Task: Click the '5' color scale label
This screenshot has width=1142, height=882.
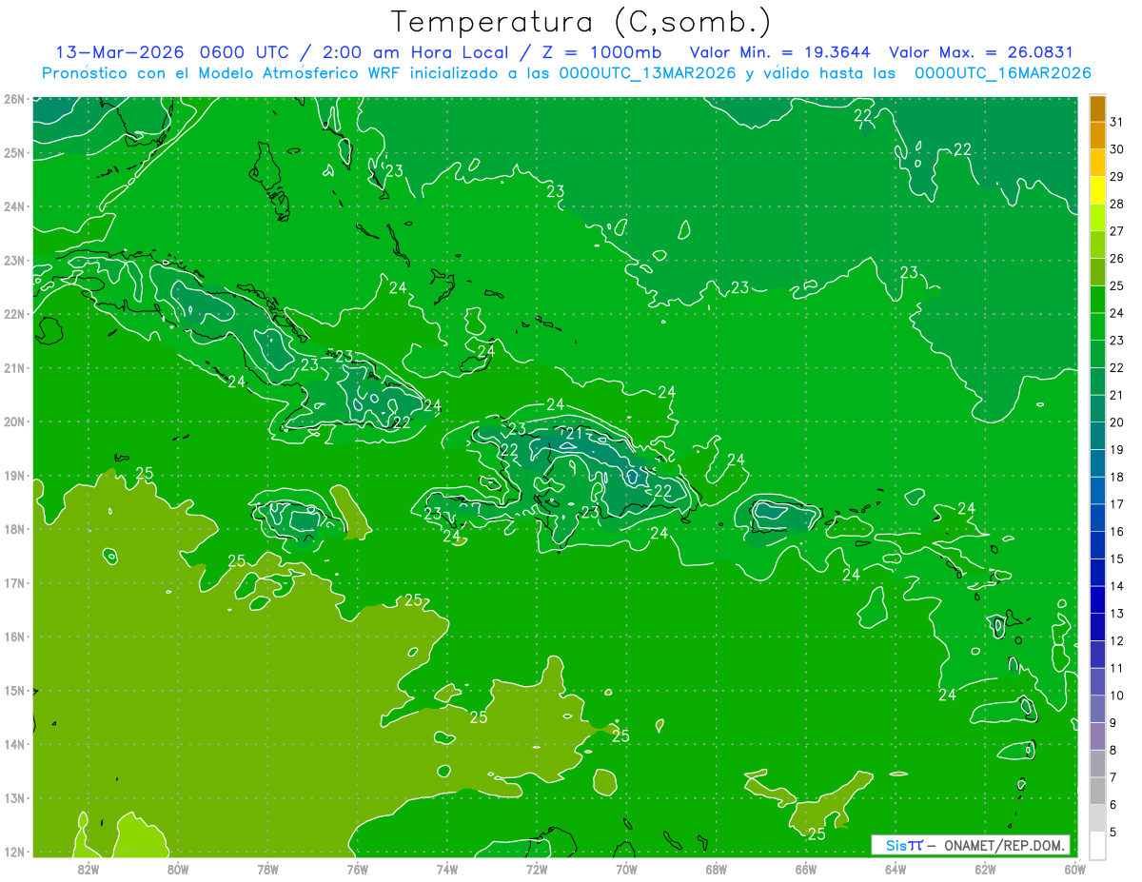Action: [x=1114, y=832]
